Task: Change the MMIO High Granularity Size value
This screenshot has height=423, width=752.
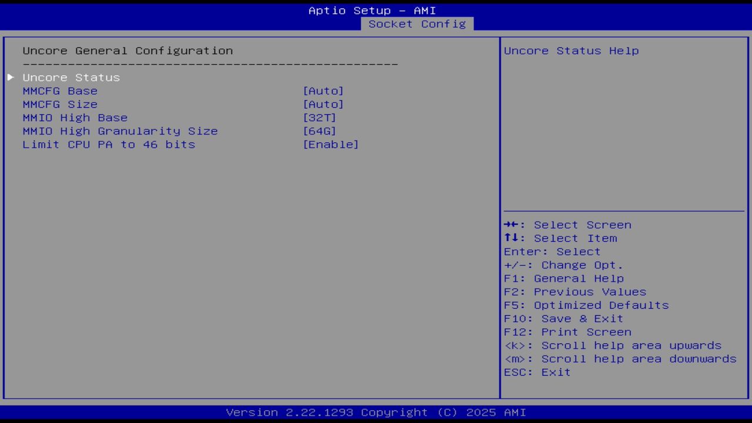Action: pos(320,130)
